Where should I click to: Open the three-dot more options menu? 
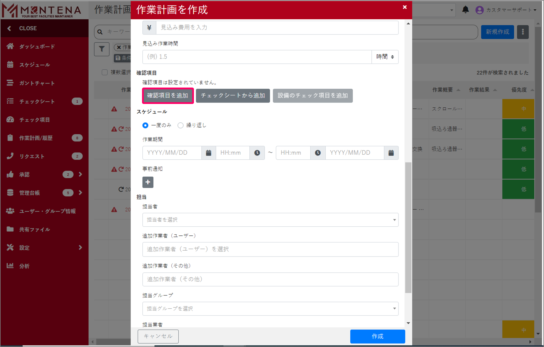523,32
